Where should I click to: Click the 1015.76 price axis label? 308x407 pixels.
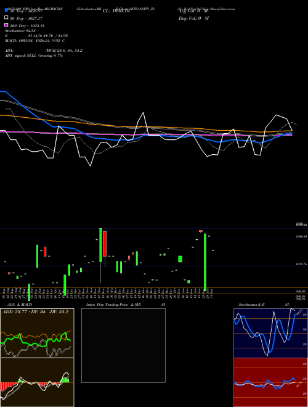click(x=301, y=264)
